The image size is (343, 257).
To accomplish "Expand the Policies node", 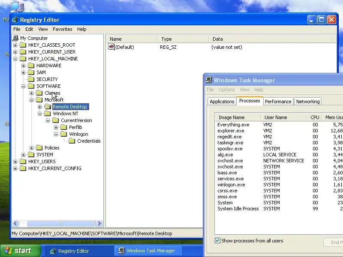I will pos(31,148).
